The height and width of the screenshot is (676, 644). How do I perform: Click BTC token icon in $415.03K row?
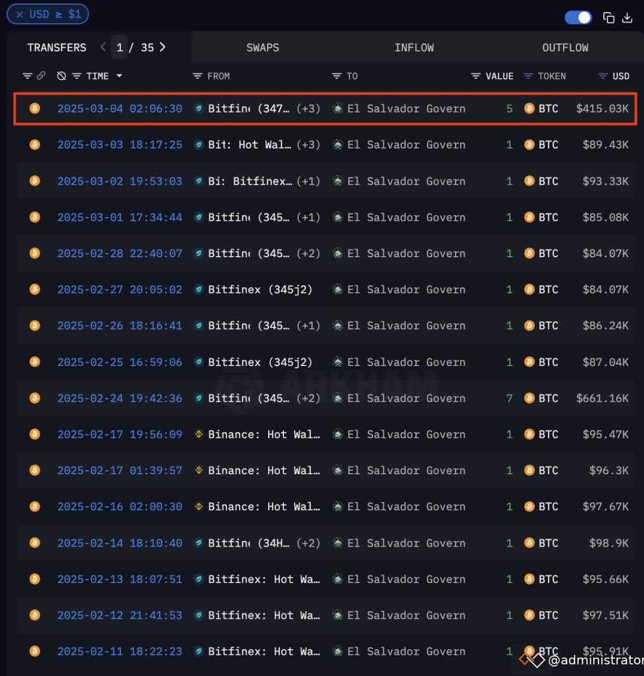529,109
